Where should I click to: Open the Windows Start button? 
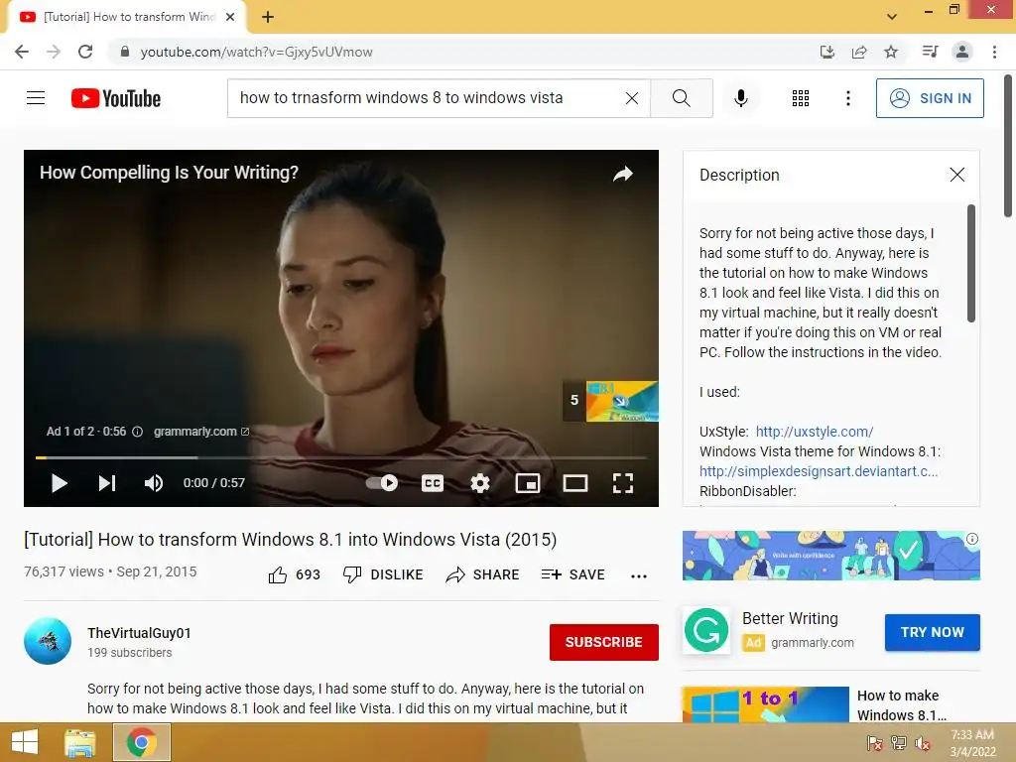(x=25, y=742)
